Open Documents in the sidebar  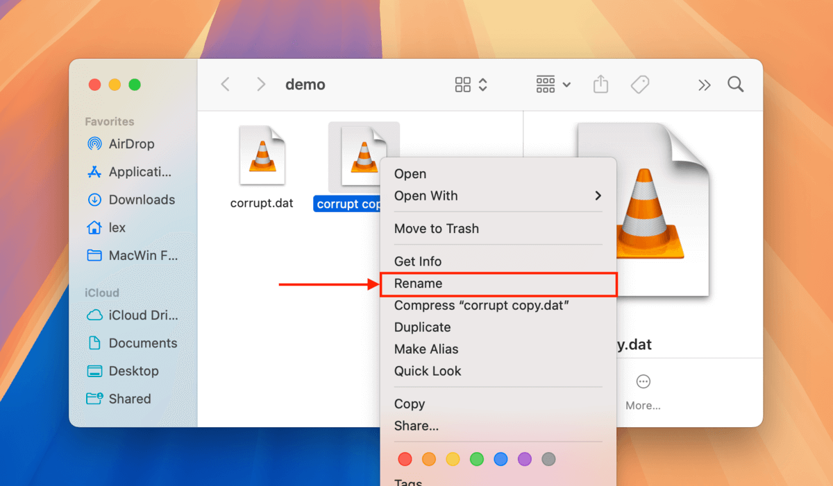tap(132, 343)
